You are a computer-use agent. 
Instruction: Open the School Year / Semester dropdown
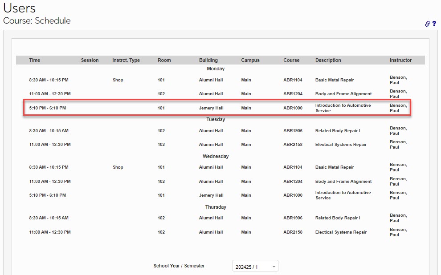coord(255,267)
